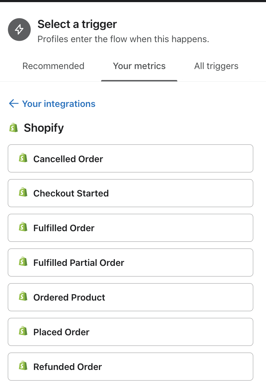Click Shopify bag icon in Placed Order
266x388 pixels.
click(x=23, y=331)
